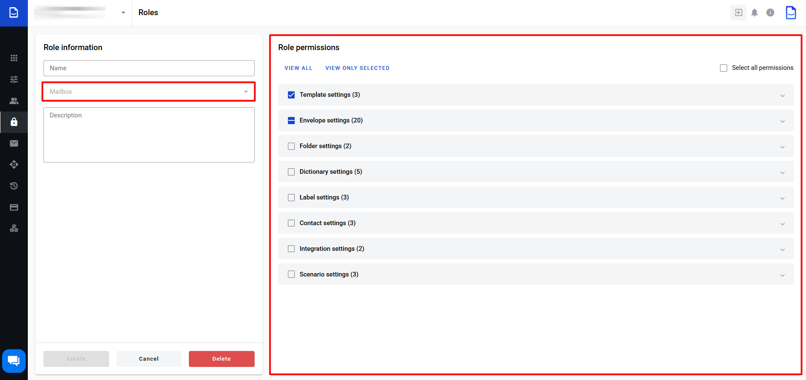This screenshot has width=806, height=380.
Task: Open the history clock icon in sidebar
Action: [x=14, y=186]
